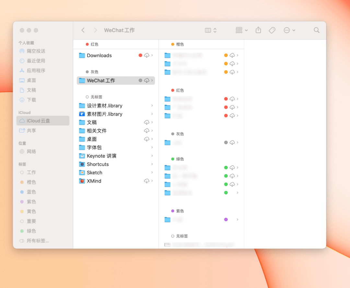Open the XMind folder

tap(116, 181)
